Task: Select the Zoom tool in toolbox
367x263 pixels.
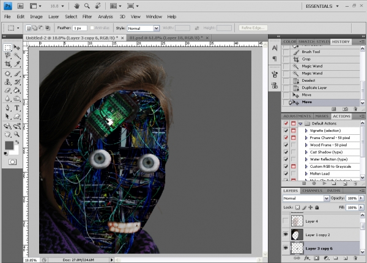Action: coord(17,134)
